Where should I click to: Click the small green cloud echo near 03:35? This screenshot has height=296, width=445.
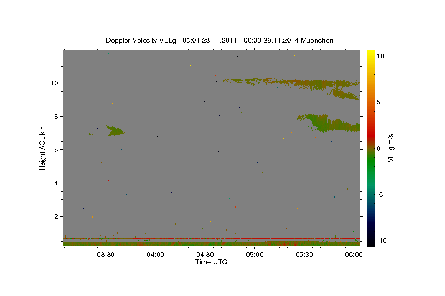[115, 131]
